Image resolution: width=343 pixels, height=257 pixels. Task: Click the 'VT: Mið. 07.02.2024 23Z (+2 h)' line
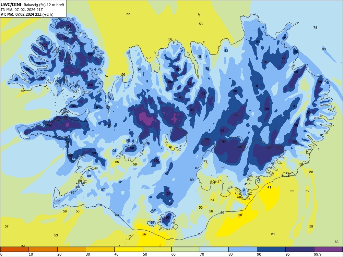coord(27,14)
